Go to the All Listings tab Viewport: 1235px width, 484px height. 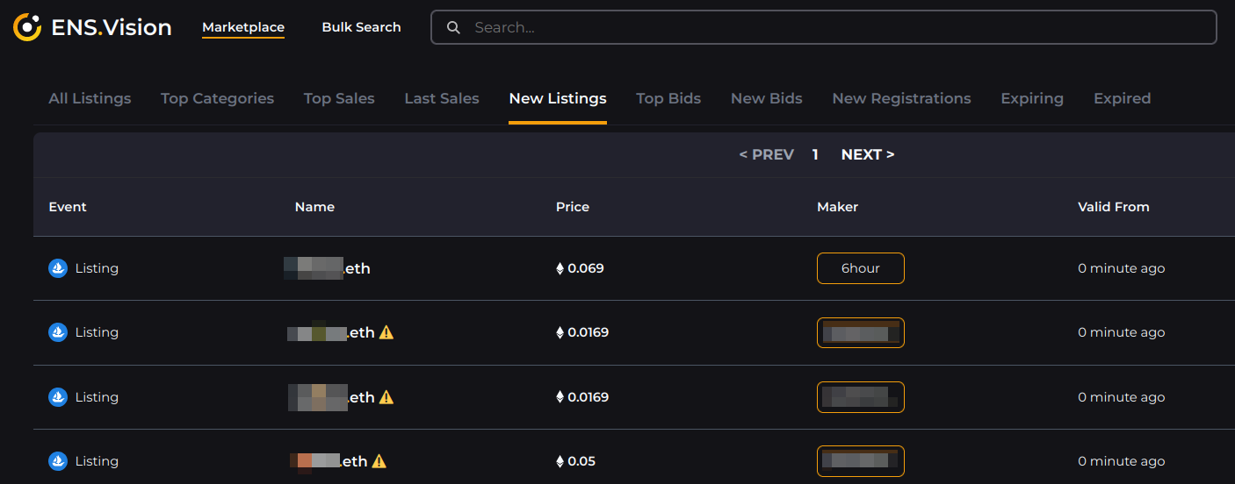click(90, 98)
